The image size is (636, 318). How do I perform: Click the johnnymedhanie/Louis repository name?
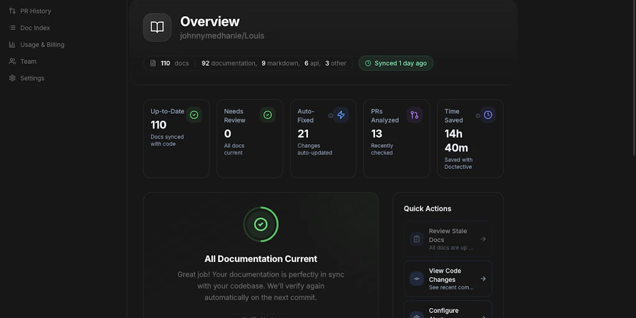click(x=222, y=35)
